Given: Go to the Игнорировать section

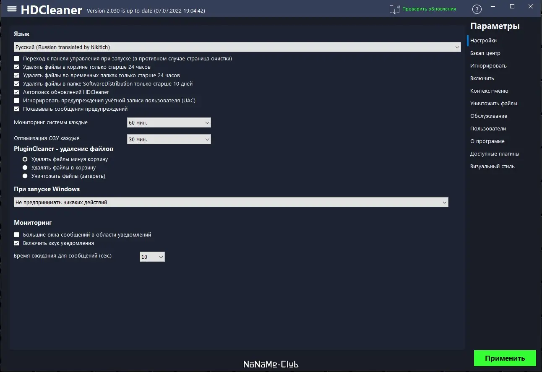Looking at the screenshot, I should pos(488,66).
